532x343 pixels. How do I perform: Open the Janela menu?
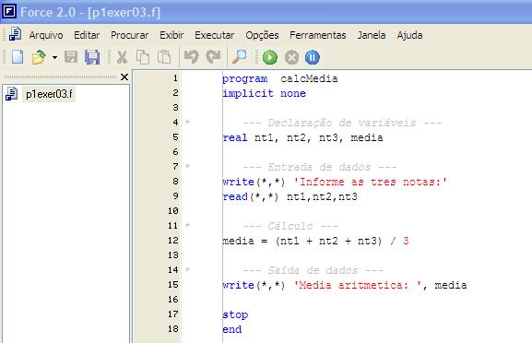click(x=372, y=35)
